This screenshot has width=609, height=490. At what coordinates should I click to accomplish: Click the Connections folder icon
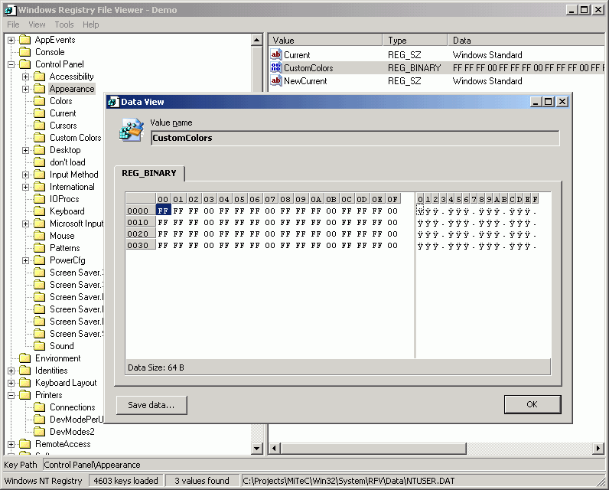(39, 407)
